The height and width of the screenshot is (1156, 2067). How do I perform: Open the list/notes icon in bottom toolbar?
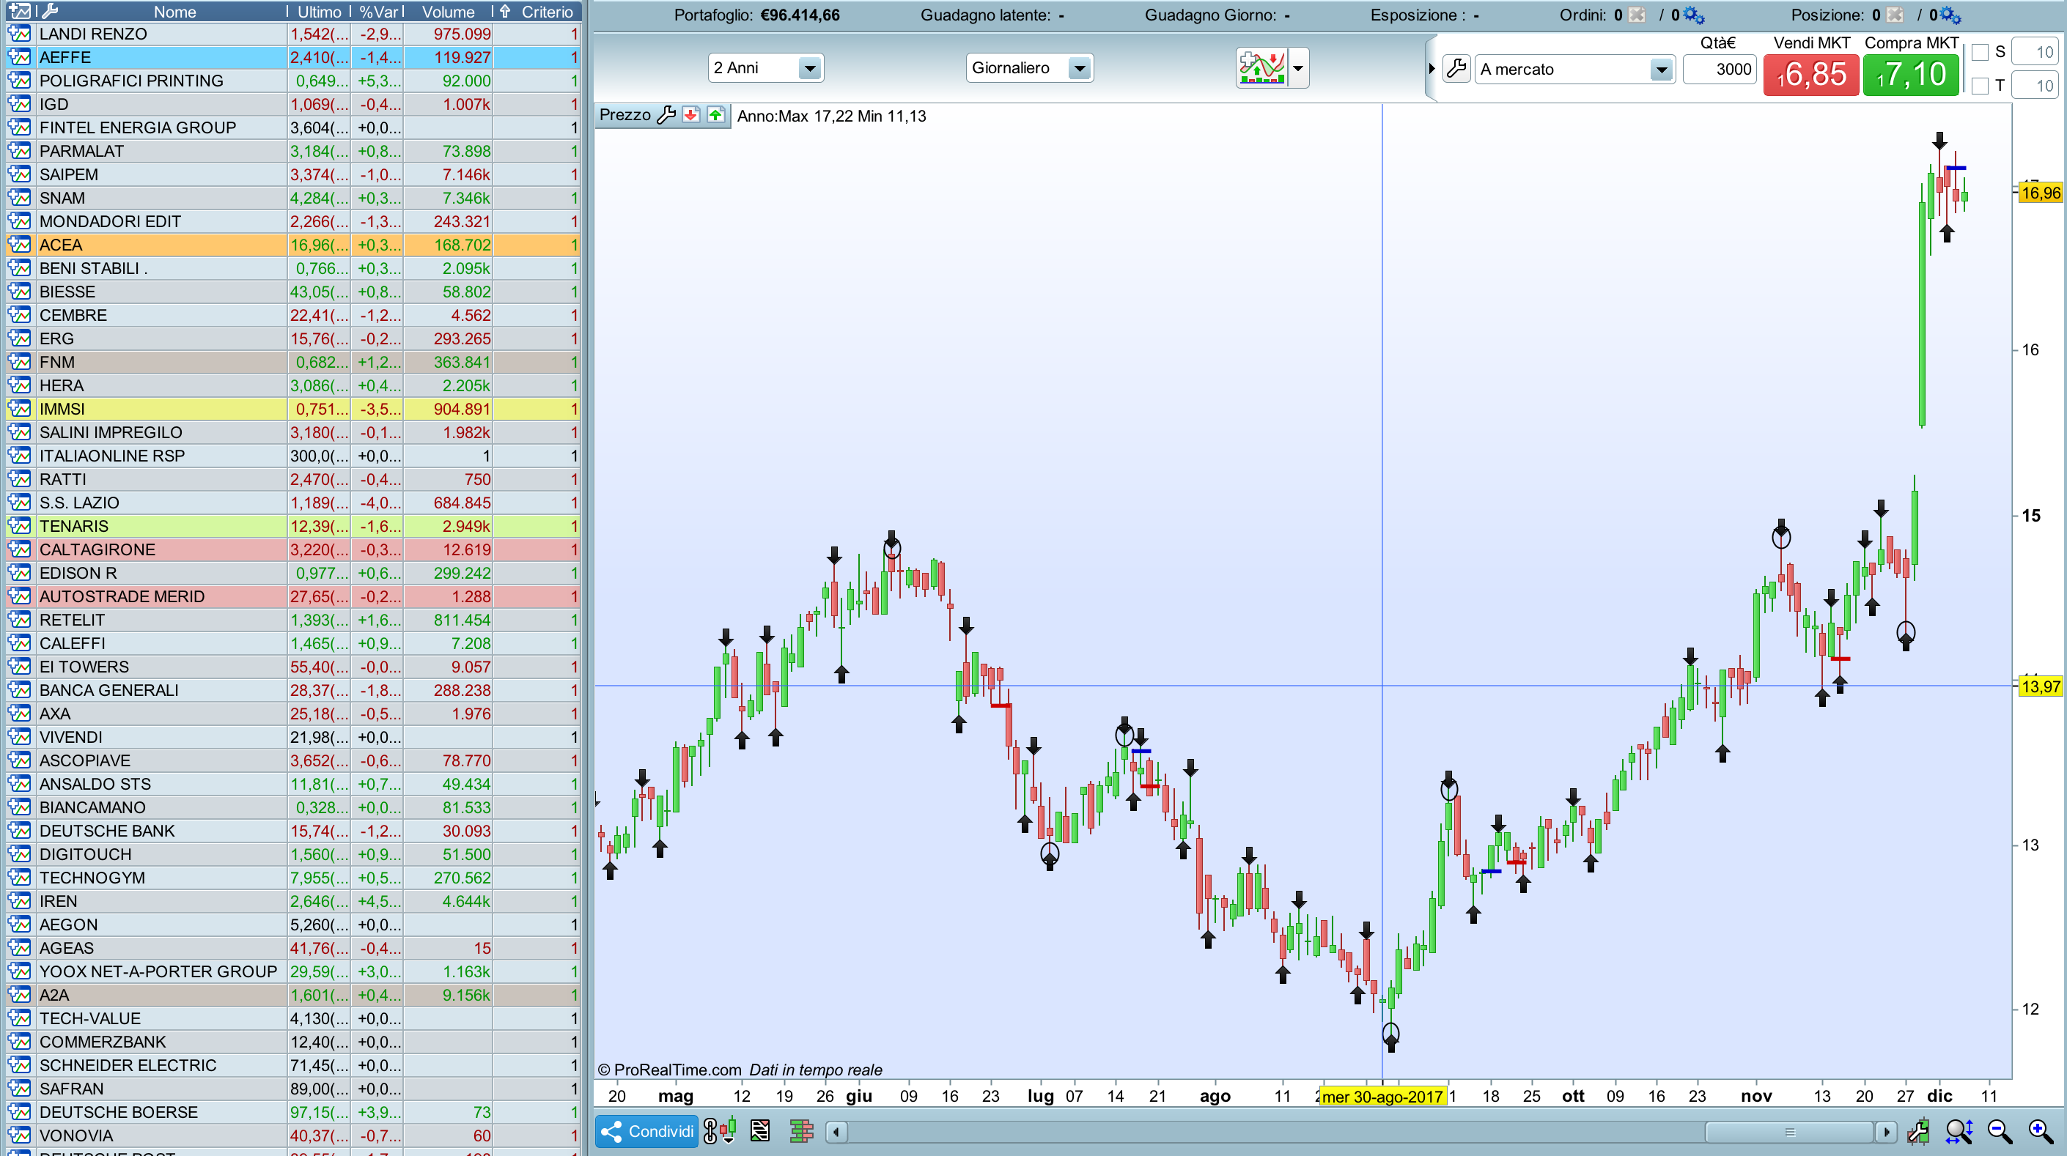pyautogui.click(x=760, y=1131)
